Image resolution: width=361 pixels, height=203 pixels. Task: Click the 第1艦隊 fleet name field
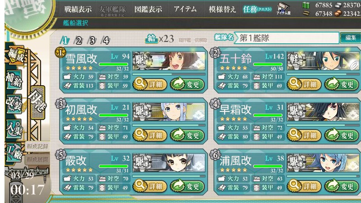pyautogui.click(x=287, y=38)
